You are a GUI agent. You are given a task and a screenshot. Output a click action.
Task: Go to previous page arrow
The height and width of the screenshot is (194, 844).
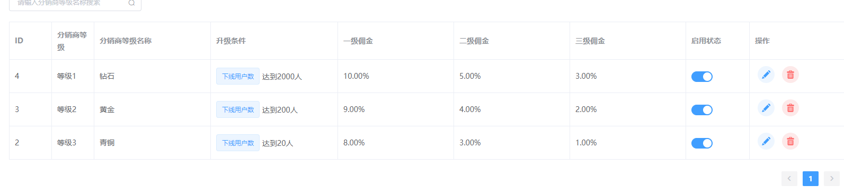pyautogui.click(x=789, y=179)
